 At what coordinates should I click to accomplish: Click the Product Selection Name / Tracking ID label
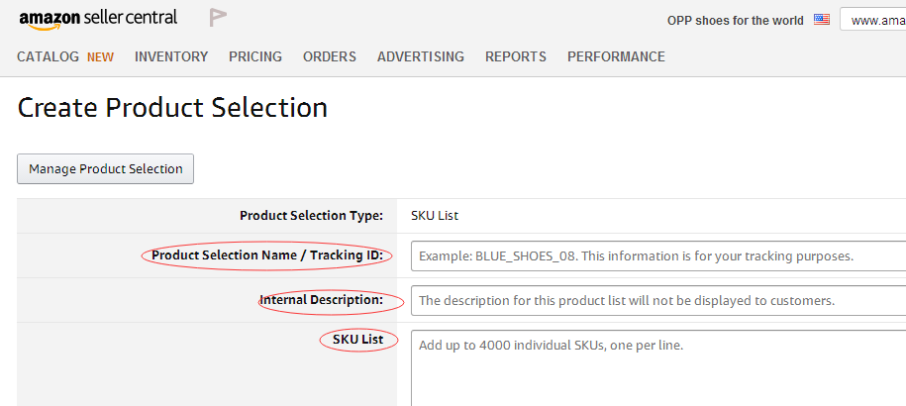click(x=267, y=255)
